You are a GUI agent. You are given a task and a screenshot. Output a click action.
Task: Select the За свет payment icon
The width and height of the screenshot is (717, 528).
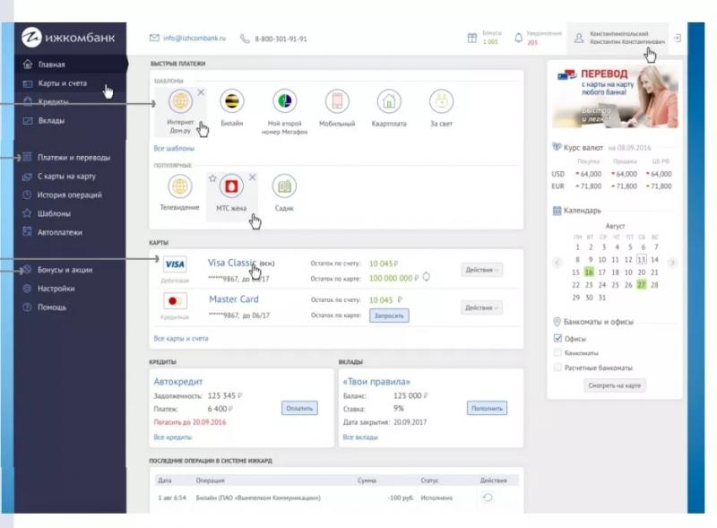(x=441, y=100)
